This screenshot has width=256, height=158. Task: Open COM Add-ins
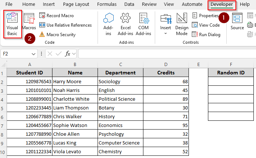(143, 24)
